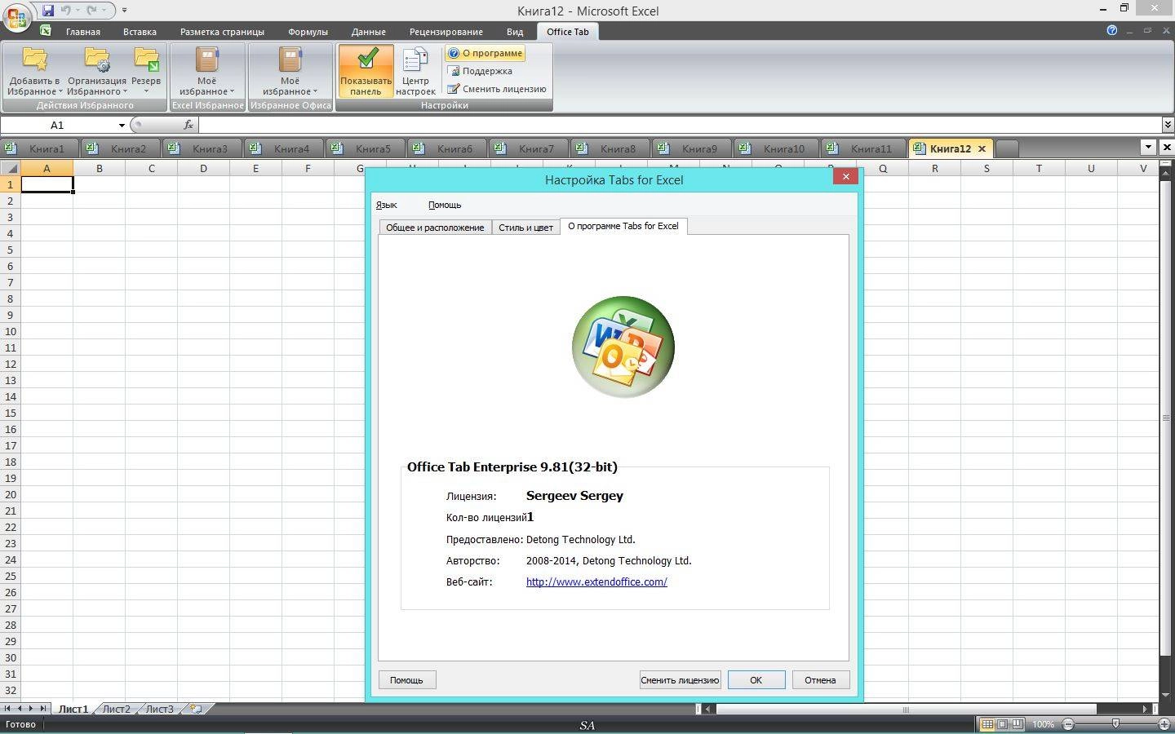
Task: Click the Резерв folder icon
Action: 146,60
